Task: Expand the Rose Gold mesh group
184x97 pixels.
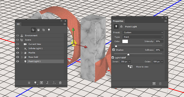Action: point(22,57)
